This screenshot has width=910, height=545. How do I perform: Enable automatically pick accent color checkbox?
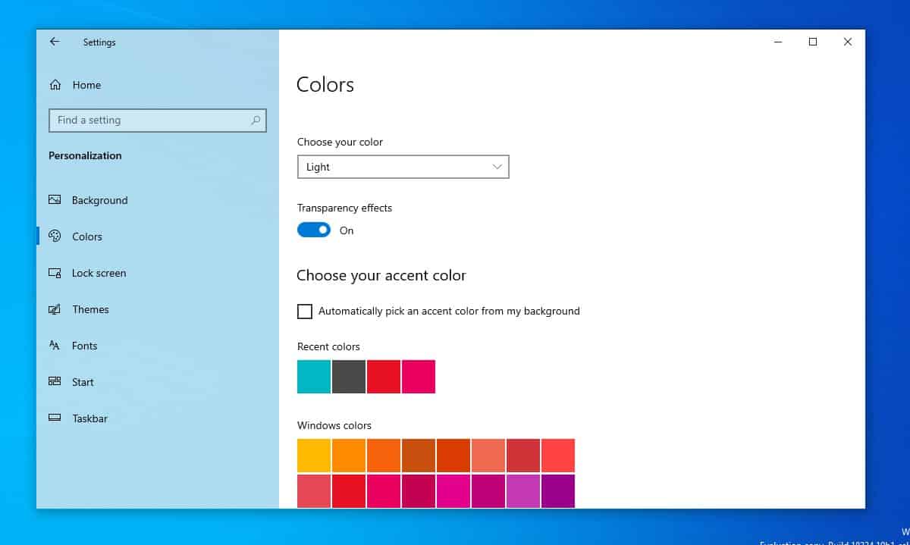305,311
